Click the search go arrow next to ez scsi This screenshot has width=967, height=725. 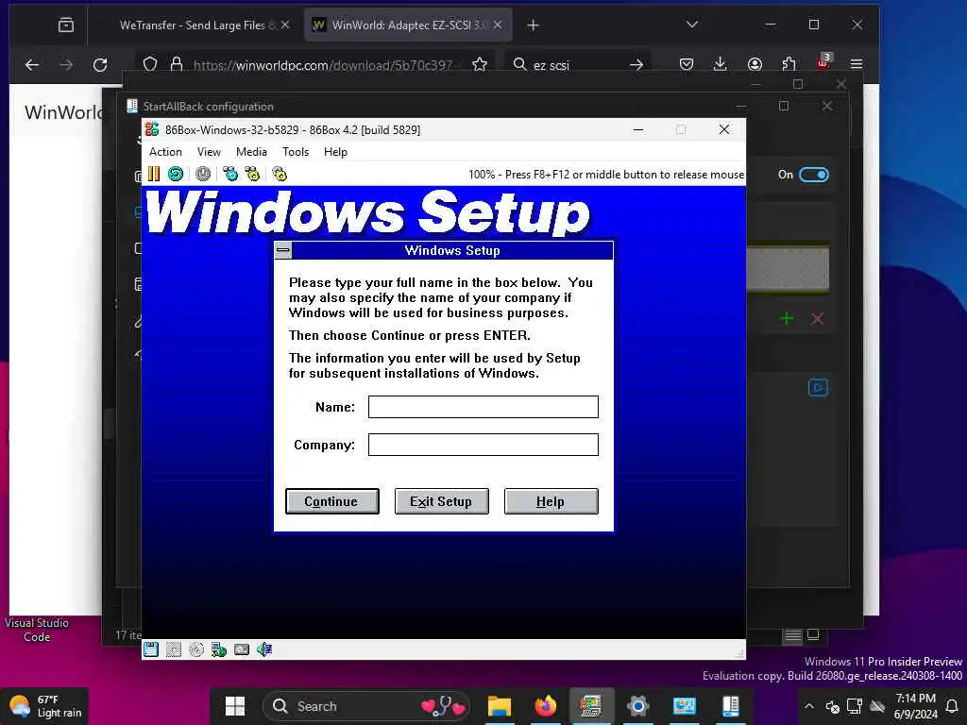click(x=636, y=64)
